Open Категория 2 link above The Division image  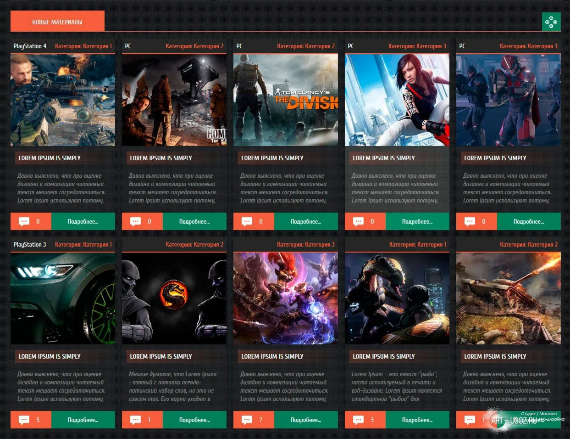click(320, 46)
